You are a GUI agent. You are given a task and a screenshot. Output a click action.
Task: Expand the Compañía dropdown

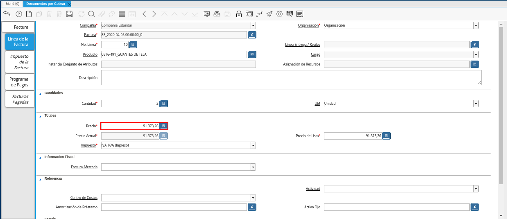253,25
